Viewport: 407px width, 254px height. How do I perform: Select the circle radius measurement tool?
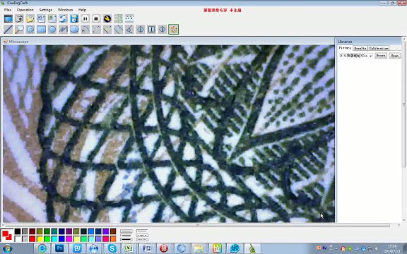pos(30,30)
